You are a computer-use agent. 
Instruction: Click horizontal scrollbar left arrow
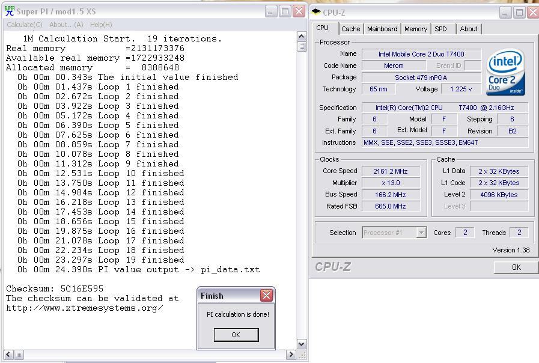pyautogui.click(x=8, y=355)
